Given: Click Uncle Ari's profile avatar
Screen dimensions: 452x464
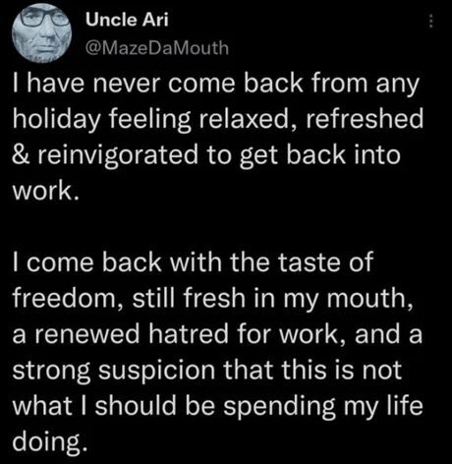Looking at the screenshot, I should pos(41,32).
